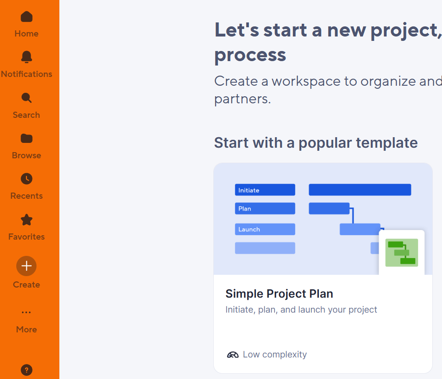Click the More label in sidebar
This screenshot has width=442, height=379.
click(x=26, y=329)
